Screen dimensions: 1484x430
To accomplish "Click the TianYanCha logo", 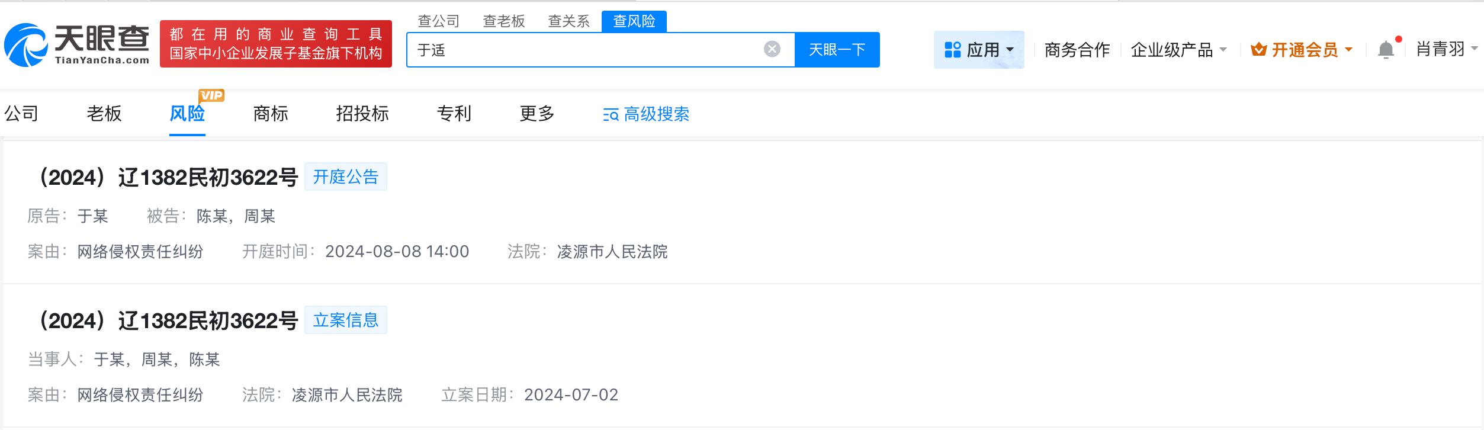I will (x=77, y=44).
